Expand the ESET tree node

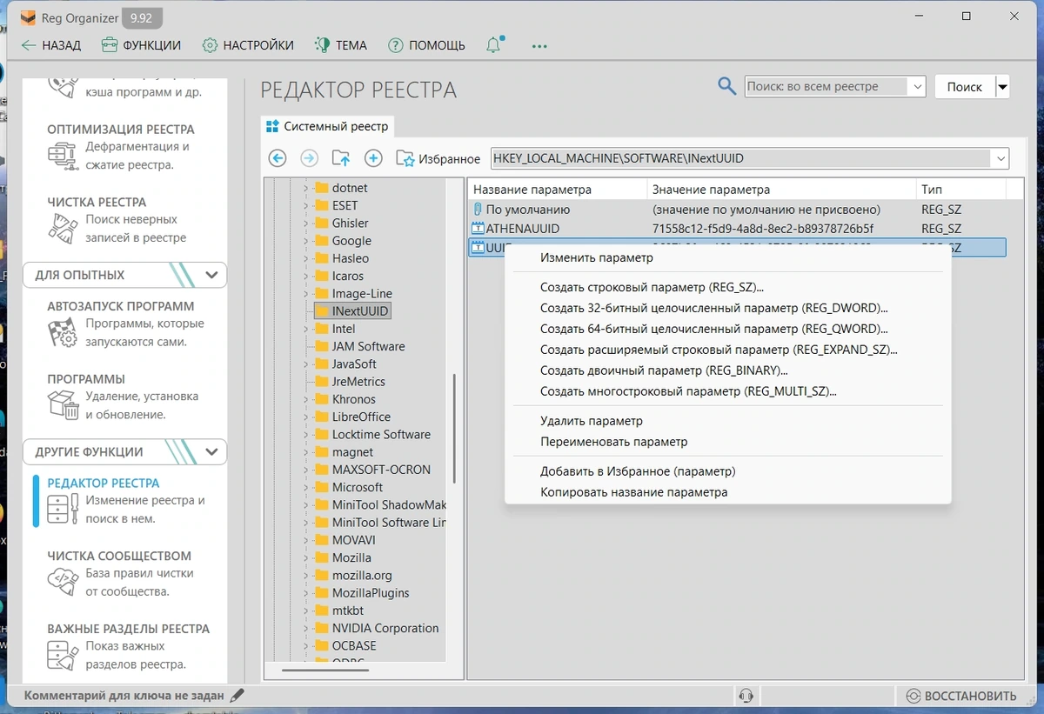tap(305, 205)
